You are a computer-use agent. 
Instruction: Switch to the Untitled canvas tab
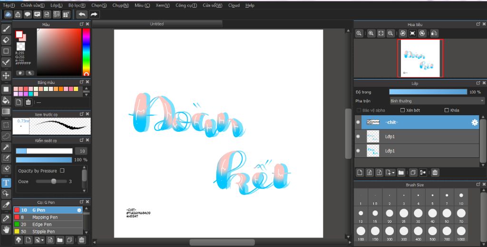coord(157,24)
